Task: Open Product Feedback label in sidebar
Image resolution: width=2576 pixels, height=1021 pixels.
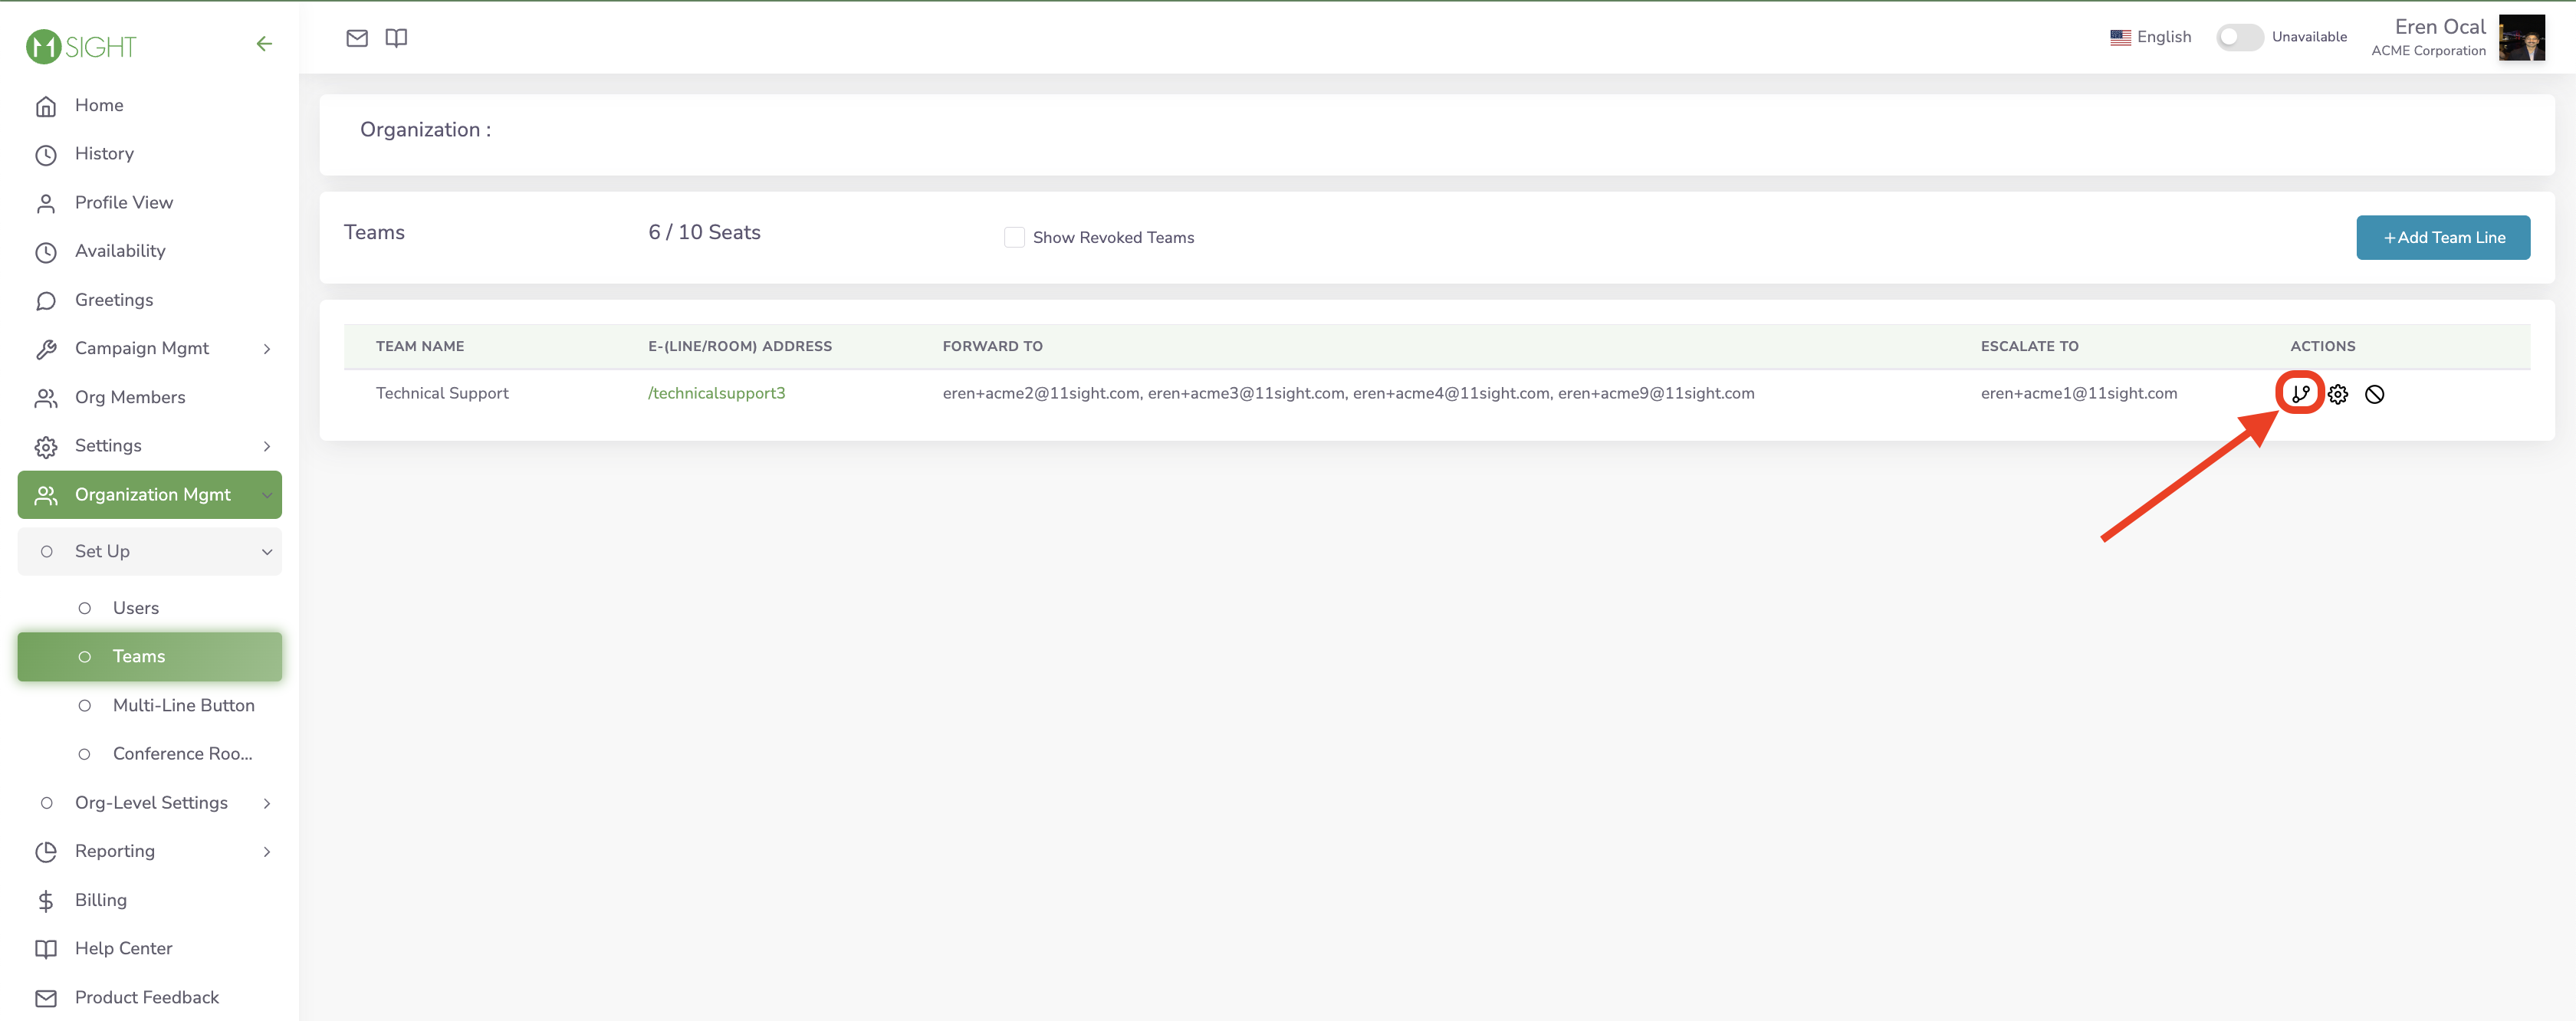Action: 147,997
